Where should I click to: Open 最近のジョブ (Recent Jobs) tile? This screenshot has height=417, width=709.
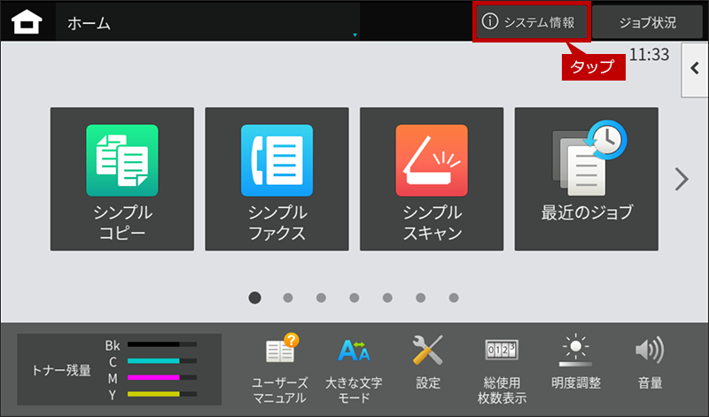(587, 180)
